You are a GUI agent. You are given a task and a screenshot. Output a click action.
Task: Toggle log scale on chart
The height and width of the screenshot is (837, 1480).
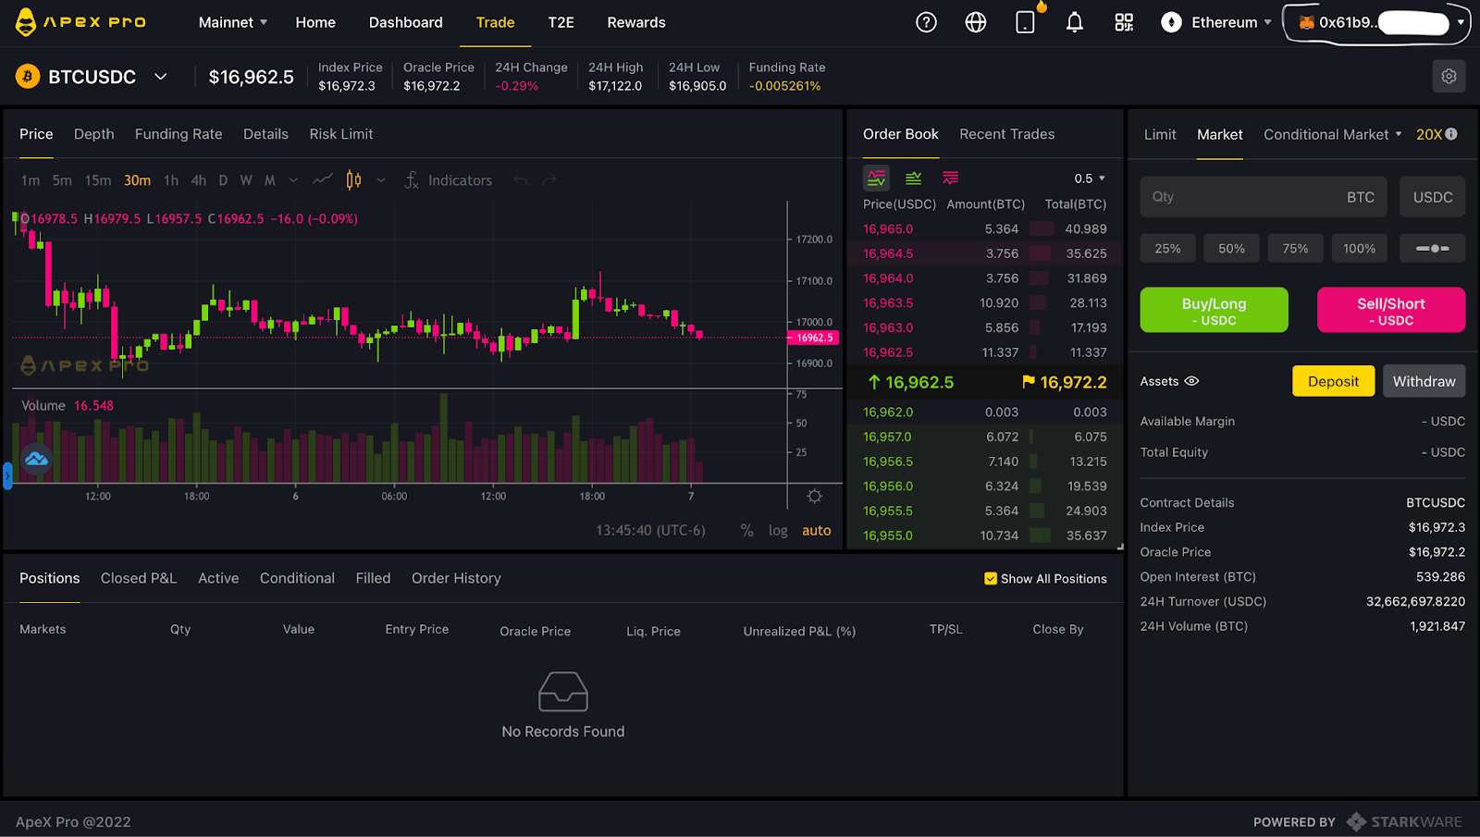pos(778,531)
